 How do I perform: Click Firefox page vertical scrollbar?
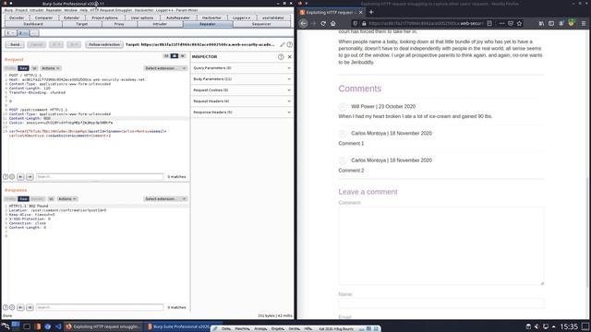tap(587, 231)
